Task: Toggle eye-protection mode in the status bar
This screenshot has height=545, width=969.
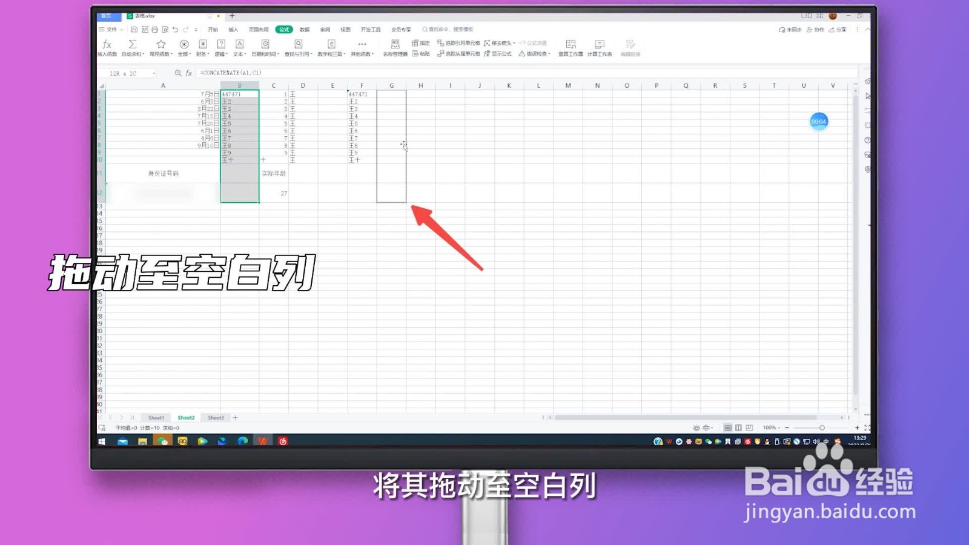Action: (696, 427)
